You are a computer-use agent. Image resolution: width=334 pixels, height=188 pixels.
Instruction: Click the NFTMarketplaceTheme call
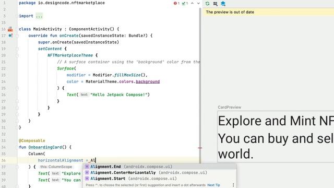tap(70, 55)
